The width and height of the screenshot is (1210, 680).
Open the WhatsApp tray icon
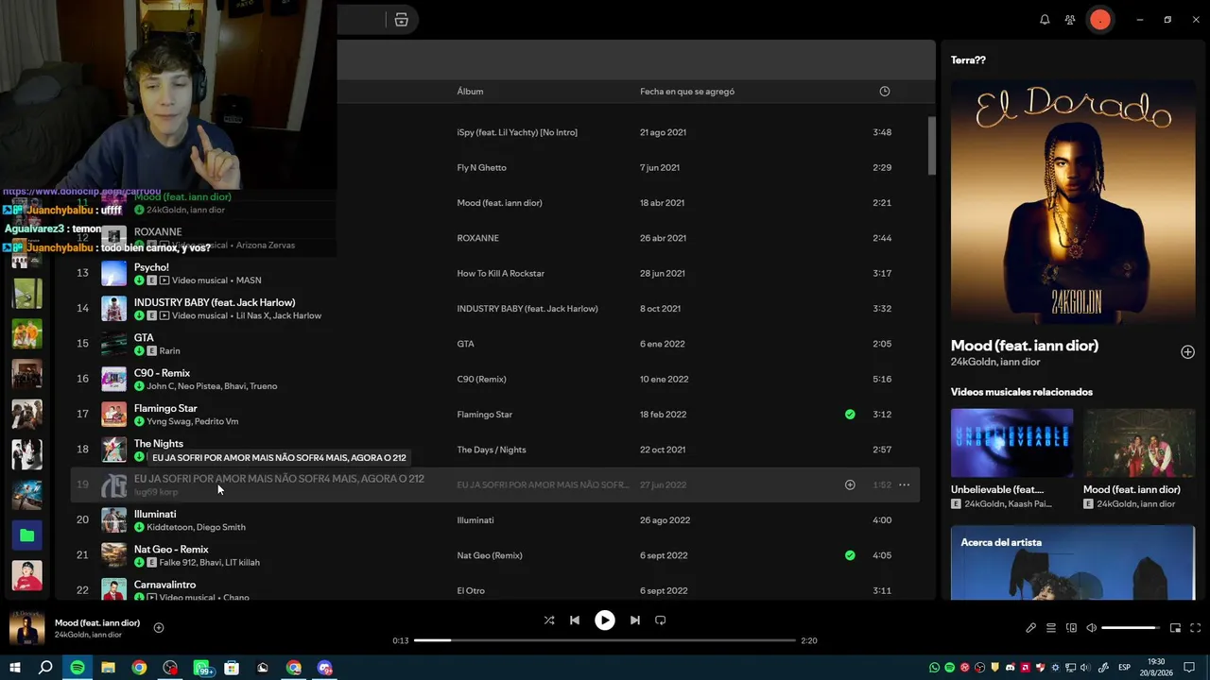coord(935,668)
